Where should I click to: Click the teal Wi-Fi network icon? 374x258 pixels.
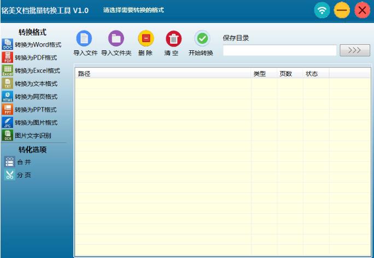[x=323, y=10]
